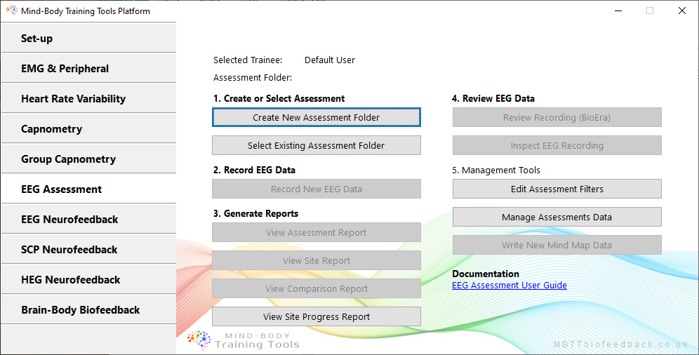Viewport: 699px width, 355px height.
Task: Open Manage Assessments Data
Action: point(557,217)
